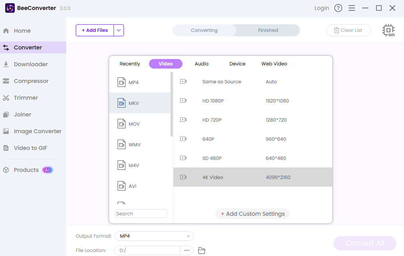404x256 pixels.
Task: Click Add Custom Settings button
Action: click(253, 214)
